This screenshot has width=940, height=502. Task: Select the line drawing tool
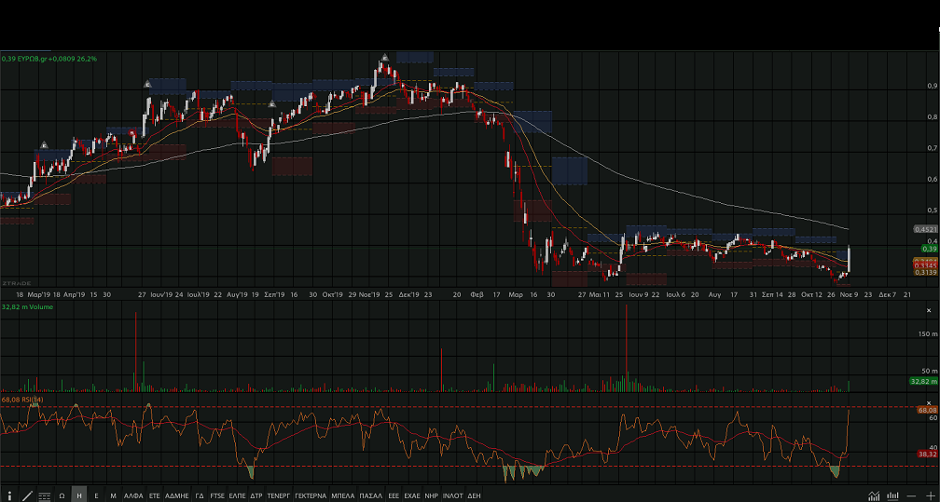coord(27,495)
